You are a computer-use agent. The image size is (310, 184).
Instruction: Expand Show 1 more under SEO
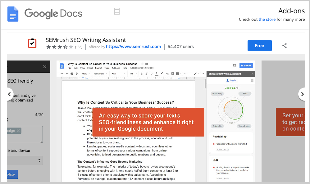tap(223, 179)
